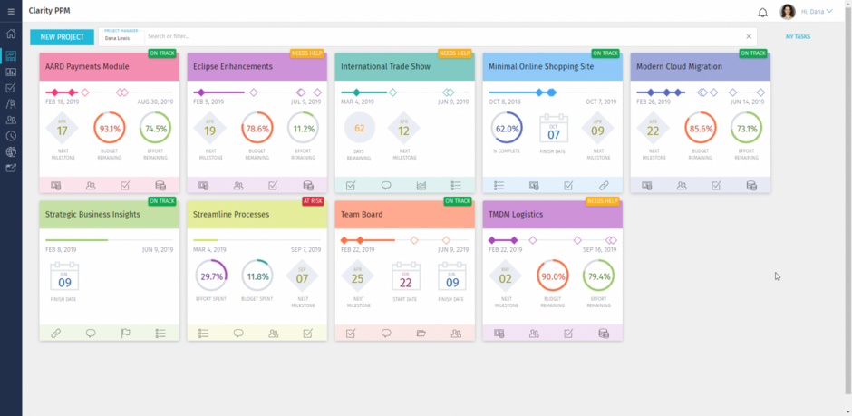Open tasks checkbox icon on Eclipse Enhancements card
This screenshot has width=852, height=416.
pos(273,186)
